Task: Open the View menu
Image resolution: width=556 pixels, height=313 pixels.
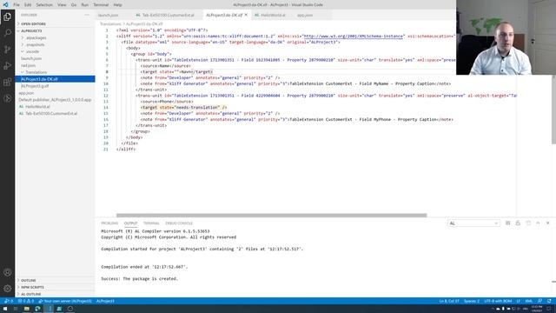Action: 62,5
